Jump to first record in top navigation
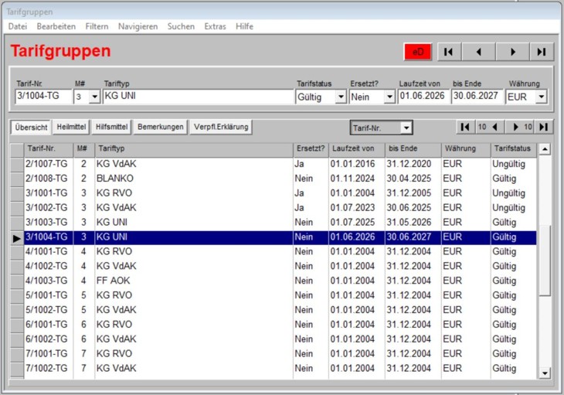Screen dimensions: 564x395 pos(449,52)
